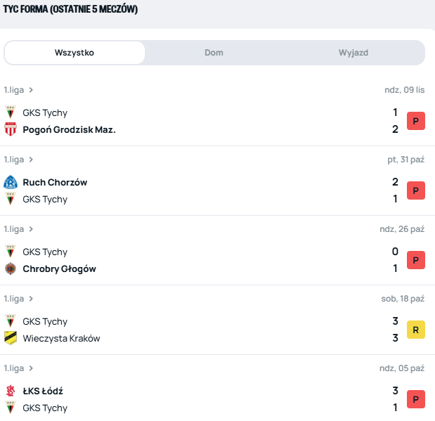Click the Chrobry Głogów team name
Screen dimensions: 435x421
[59, 268]
